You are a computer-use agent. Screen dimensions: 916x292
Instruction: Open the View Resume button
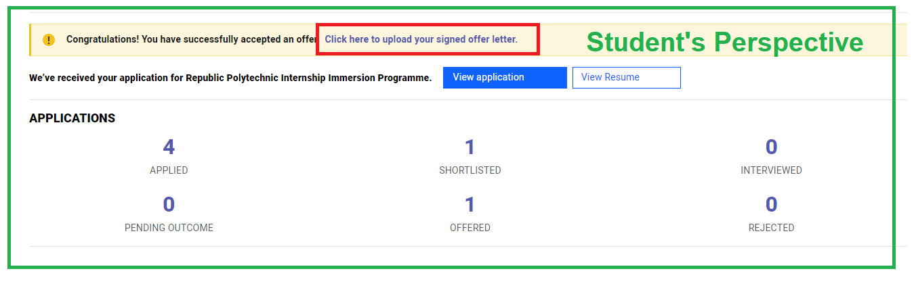coord(626,78)
